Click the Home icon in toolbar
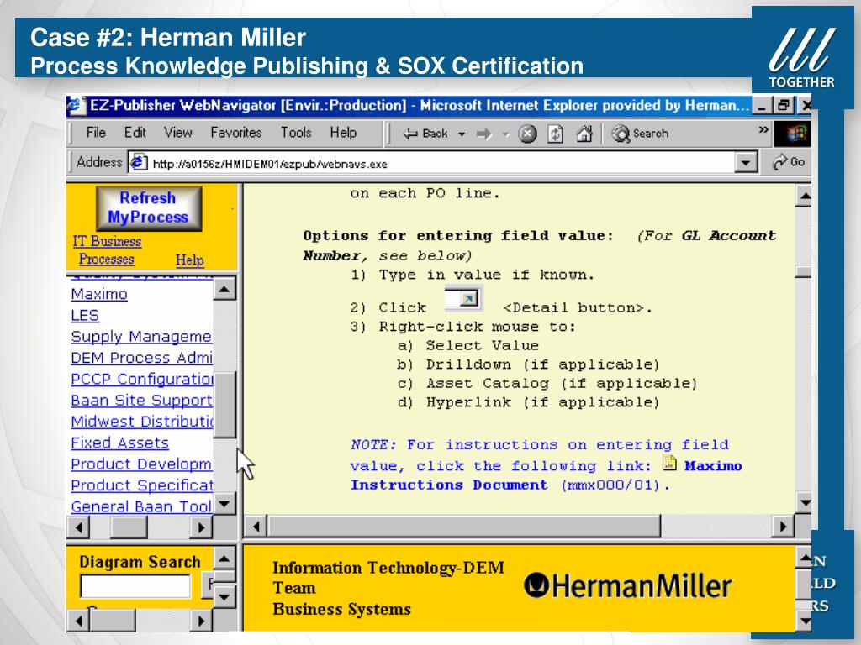The height and width of the screenshot is (645, 861). tap(584, 134)
